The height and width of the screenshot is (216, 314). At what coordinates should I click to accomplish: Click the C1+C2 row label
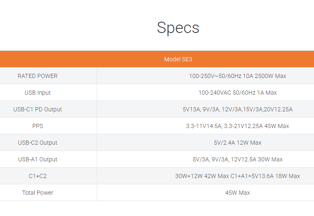[x=38, y=176]
